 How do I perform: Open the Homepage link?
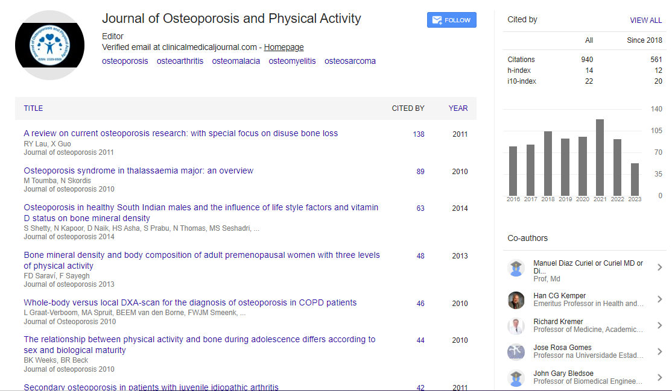(284, 47)
